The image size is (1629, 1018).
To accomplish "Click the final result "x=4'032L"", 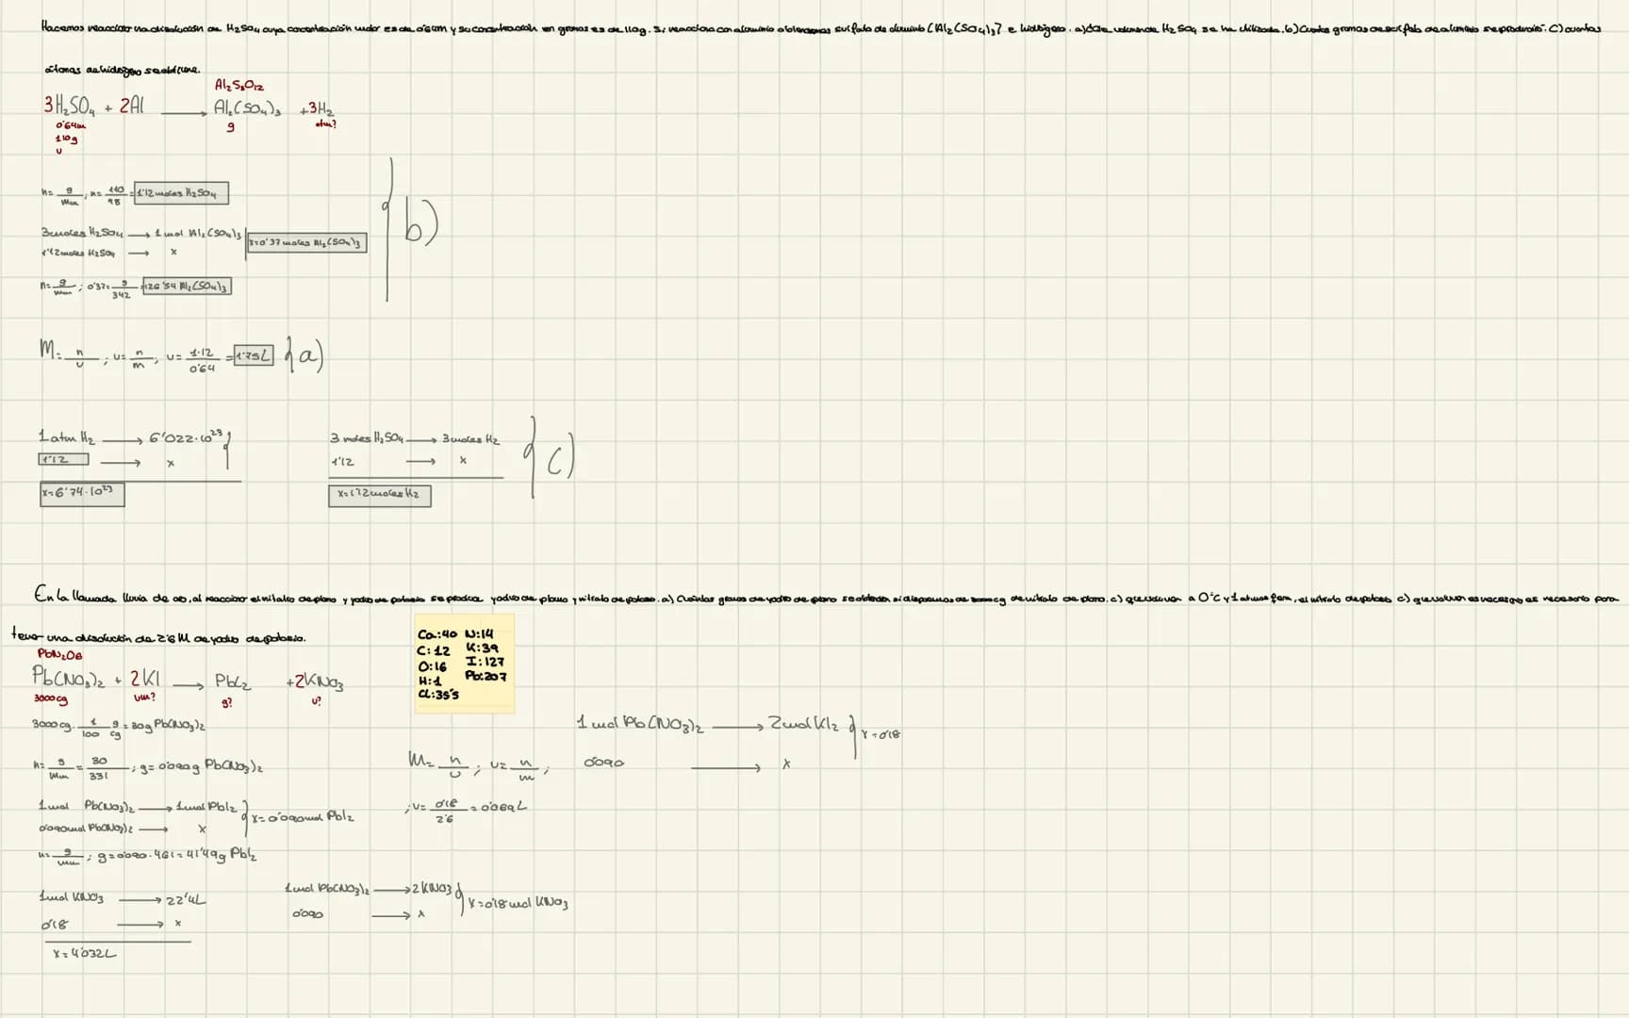I will 85,954.
